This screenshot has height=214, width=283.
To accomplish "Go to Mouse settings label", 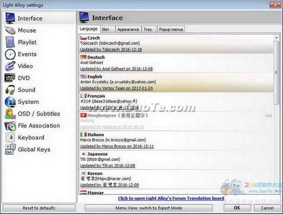I will 27,31.
